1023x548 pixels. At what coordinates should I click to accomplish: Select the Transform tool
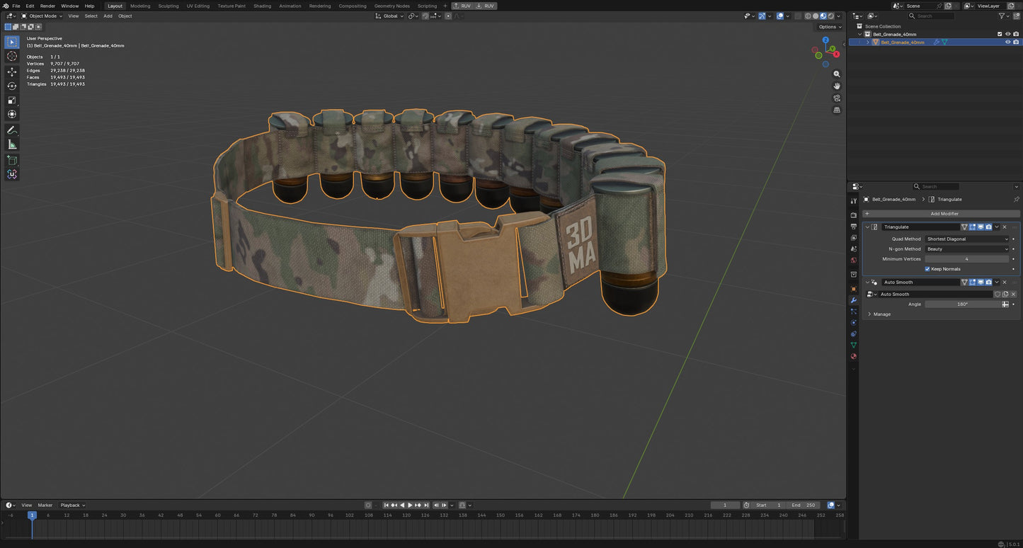click(12, 114)
